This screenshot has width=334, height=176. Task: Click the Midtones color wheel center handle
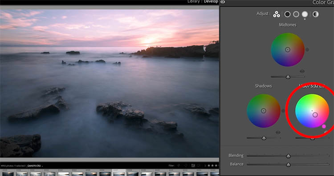pos(288,50)
